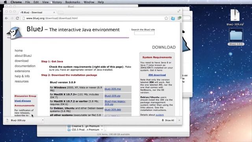Click the Finder status text 124 items
The height and width of the screenshot is (142, 252).
click(113, 134)
